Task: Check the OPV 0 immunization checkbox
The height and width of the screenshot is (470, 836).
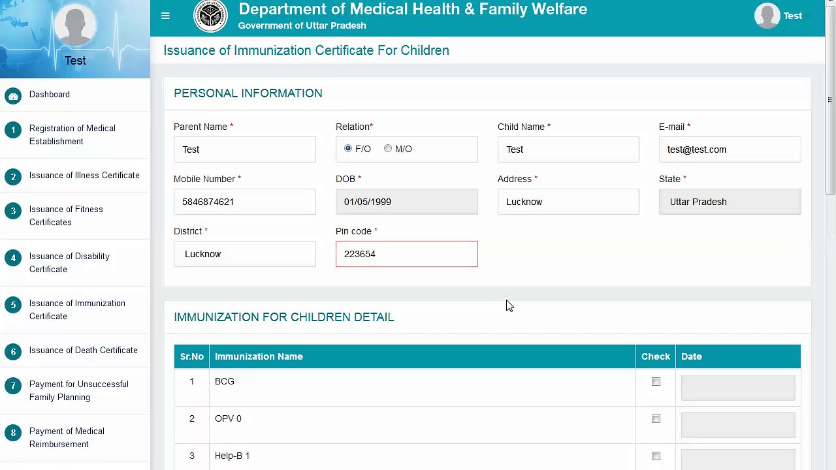Action: (x=656, y=419)
